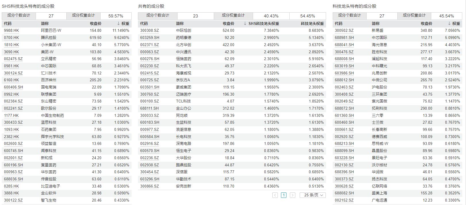This screenshot has width=466, height=205.
Task: Open stock code 0700.HK link
Action: (x=11, y=38)
